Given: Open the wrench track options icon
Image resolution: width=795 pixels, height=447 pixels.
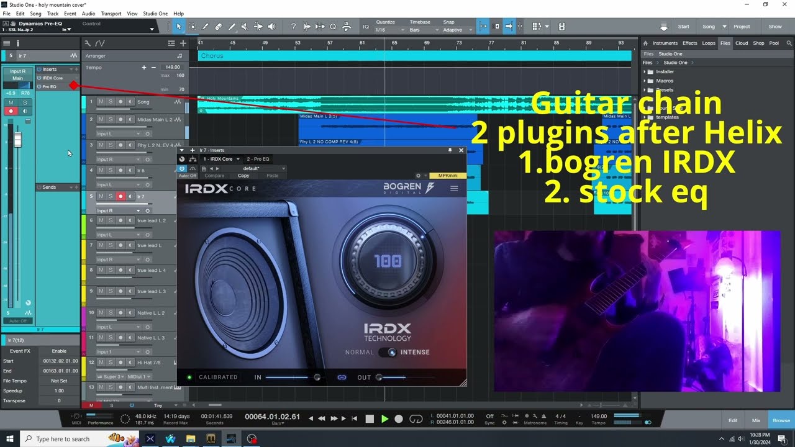Looking at the screenshot, I should tap(88, 43).
